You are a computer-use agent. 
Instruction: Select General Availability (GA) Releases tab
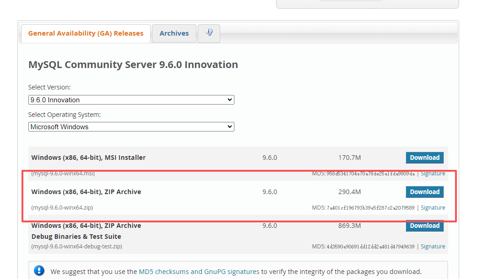click(86, 33)
